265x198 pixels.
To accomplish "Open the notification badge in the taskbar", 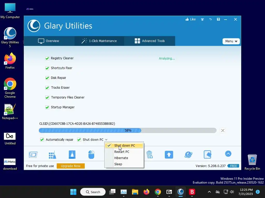I will click(x=258, y=192).
